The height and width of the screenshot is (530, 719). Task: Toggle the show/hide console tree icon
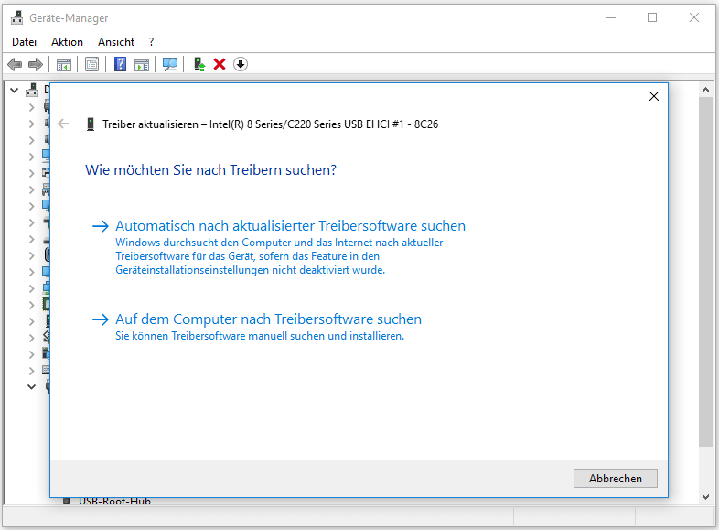[x=64, y=65]
